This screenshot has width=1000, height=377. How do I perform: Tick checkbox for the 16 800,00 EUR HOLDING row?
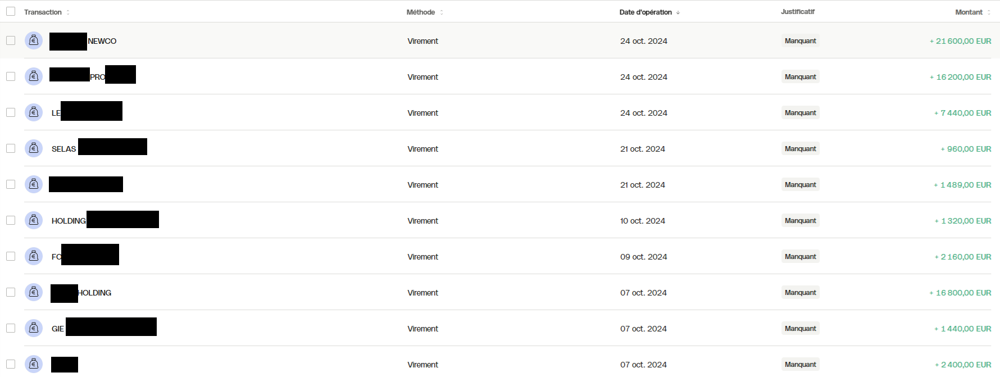11,292
